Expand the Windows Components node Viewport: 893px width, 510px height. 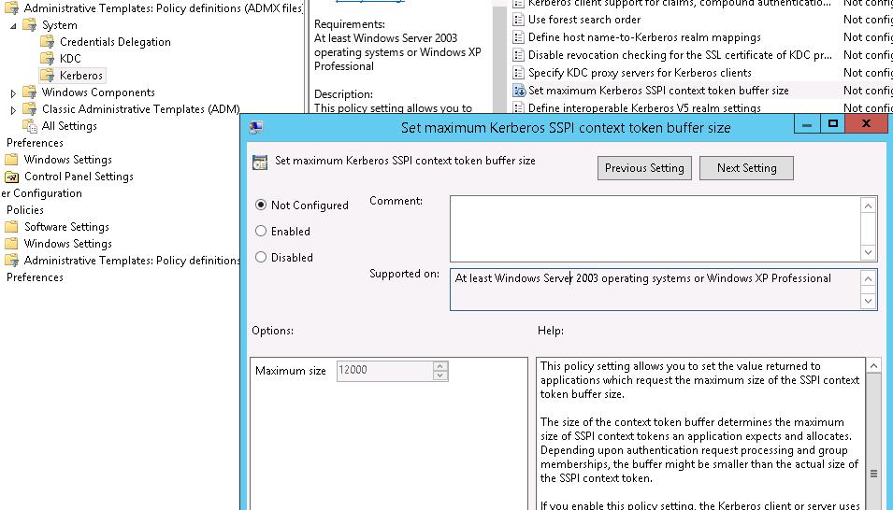click(13, 92)
